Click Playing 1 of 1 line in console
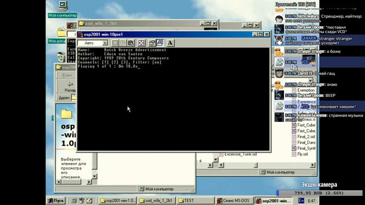 109,66
